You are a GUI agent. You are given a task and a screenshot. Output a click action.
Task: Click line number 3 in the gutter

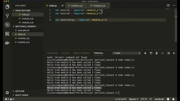[50, 17]
